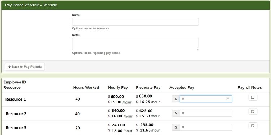This screenshot has height=135, width=271.
Task: Focus Accepted Pay field for Resource 1
Action: tap(206, 99)
